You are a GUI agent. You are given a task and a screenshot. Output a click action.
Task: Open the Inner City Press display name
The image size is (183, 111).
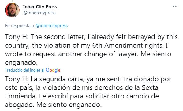pos(40,7)
